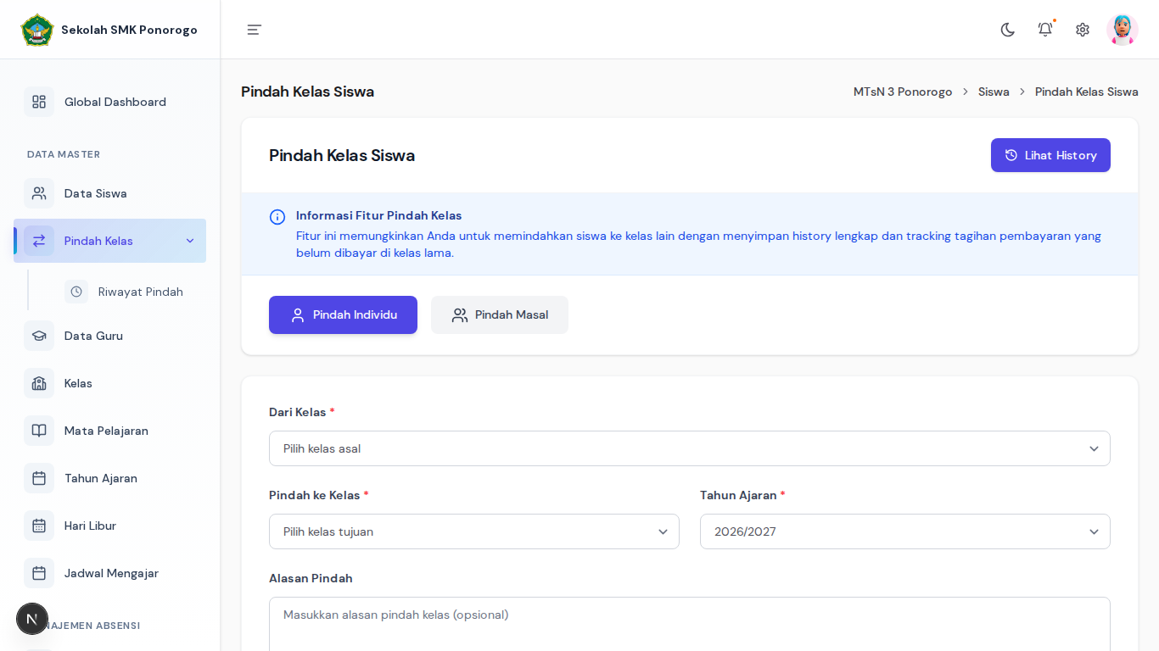Click the info circle icon in banner

pyautogui.click(x=277, y=217)
